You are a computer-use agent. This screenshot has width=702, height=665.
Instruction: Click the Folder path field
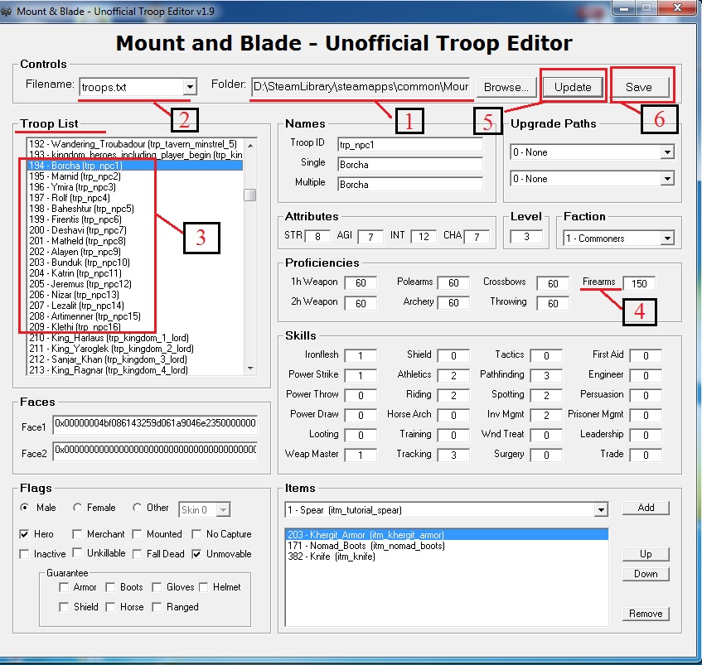[x=361, y=87]
